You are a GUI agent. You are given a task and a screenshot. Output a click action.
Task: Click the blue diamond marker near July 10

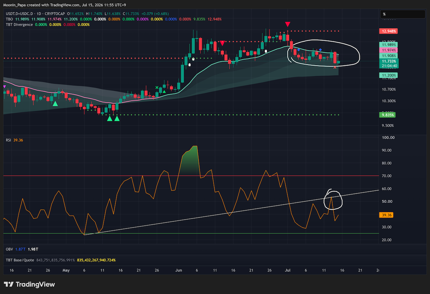pyautogui.click(x=320, y=50)
